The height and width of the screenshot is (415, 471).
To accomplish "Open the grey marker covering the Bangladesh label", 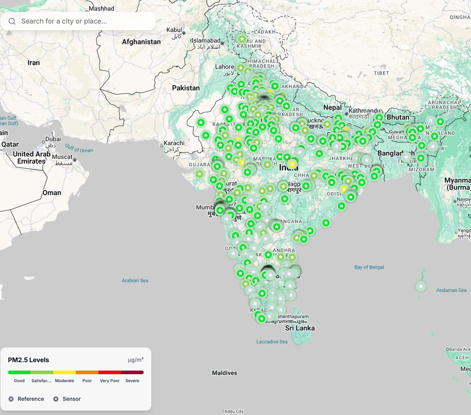I will [x=406, y=157].
